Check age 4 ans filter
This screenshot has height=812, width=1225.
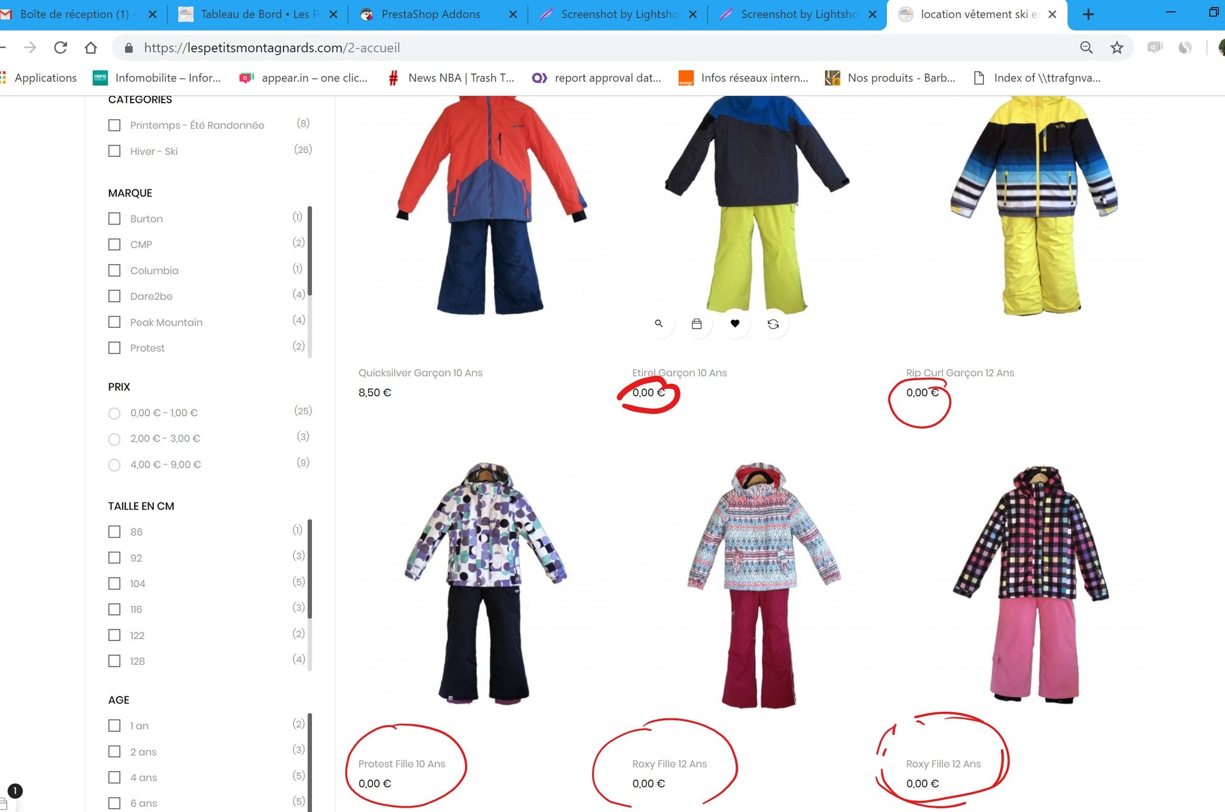(x=114, y=778)
